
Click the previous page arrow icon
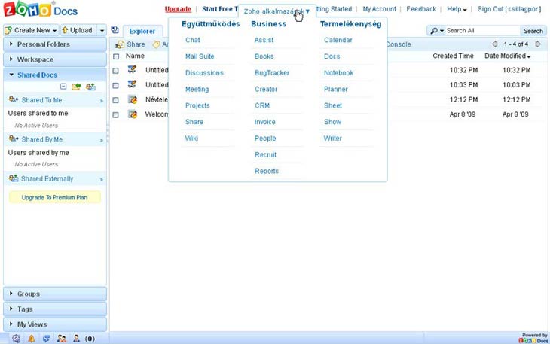[494, 44]
